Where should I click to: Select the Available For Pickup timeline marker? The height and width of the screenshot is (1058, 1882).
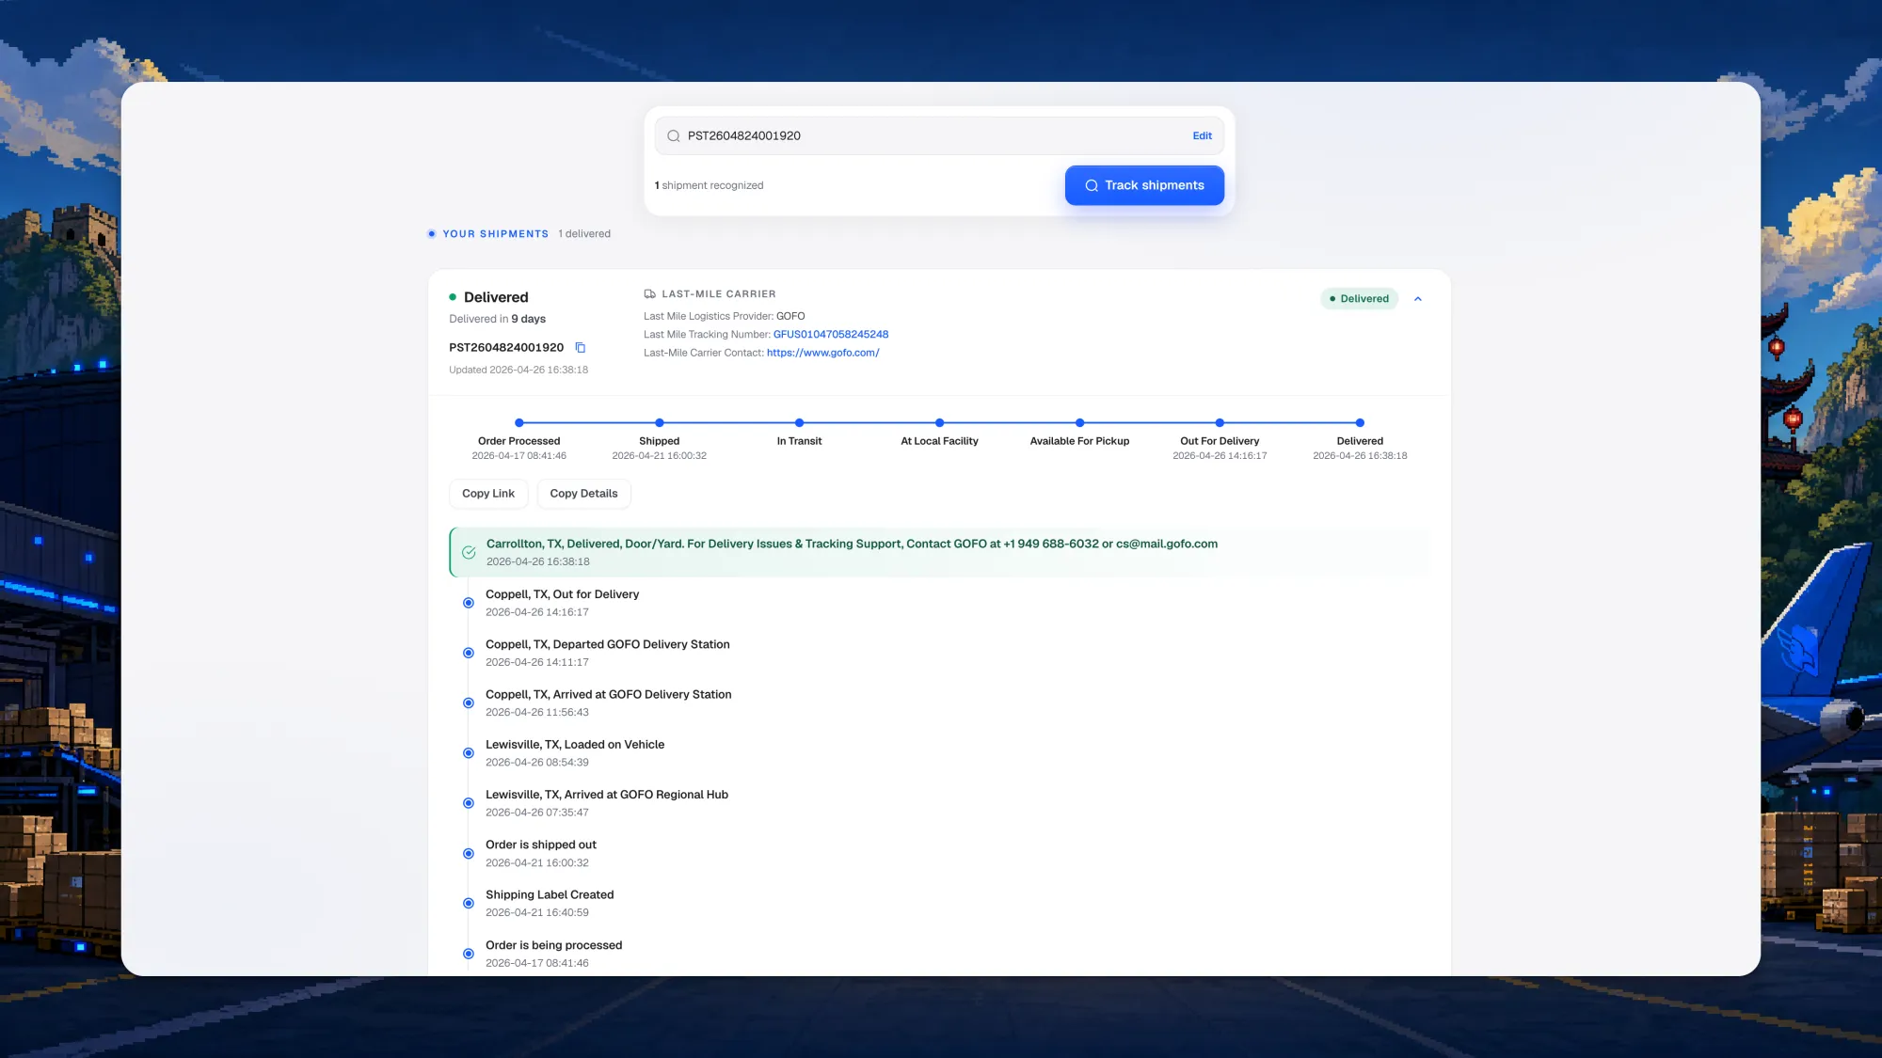(1079, 423)
